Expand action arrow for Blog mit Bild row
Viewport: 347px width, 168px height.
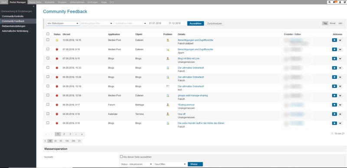tap(340, 58)
